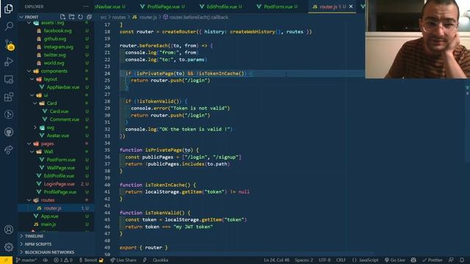This screenshot has width=470, height=264.
Task: Click the eye icon in the status bar
Action: [46, 260]
